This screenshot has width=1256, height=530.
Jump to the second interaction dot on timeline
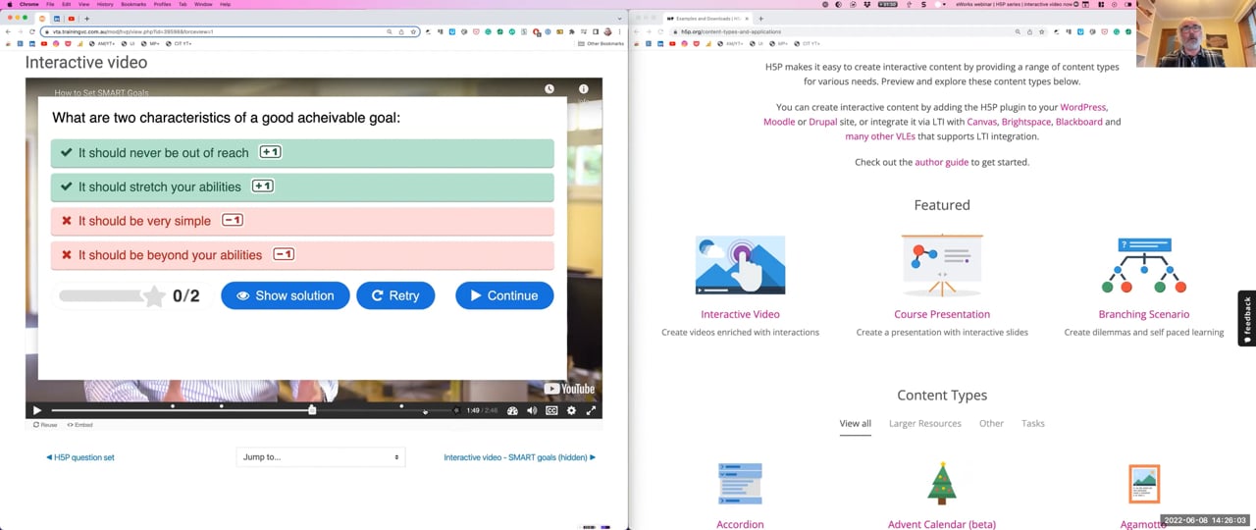click(222, 406)
